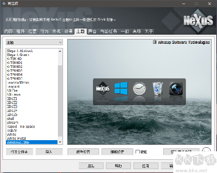Viewport: 217px width, 173px height.
Task: Click the Winstep Software Technologies logo icon
Action: pos(155,42)
